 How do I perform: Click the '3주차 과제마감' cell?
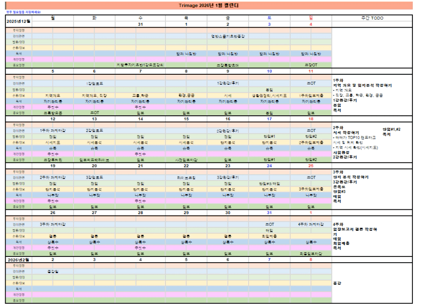(x=53, y=224)
